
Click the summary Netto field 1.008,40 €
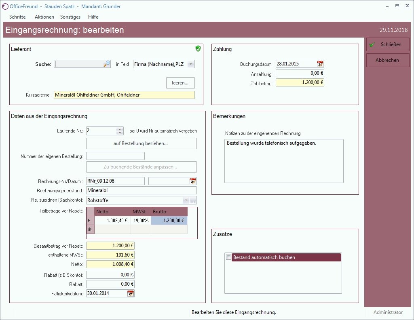(x=110, y=264)
